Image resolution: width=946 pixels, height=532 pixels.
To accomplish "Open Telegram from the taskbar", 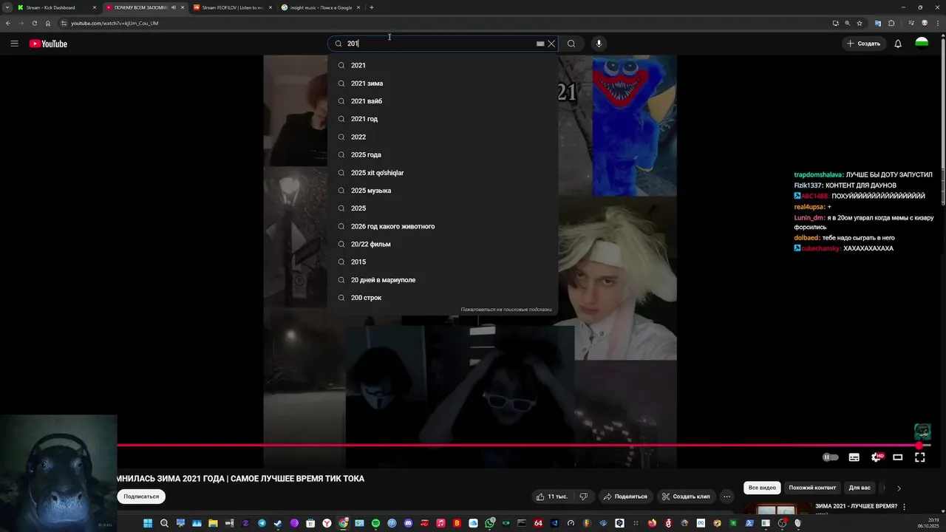I will (262, 523).
